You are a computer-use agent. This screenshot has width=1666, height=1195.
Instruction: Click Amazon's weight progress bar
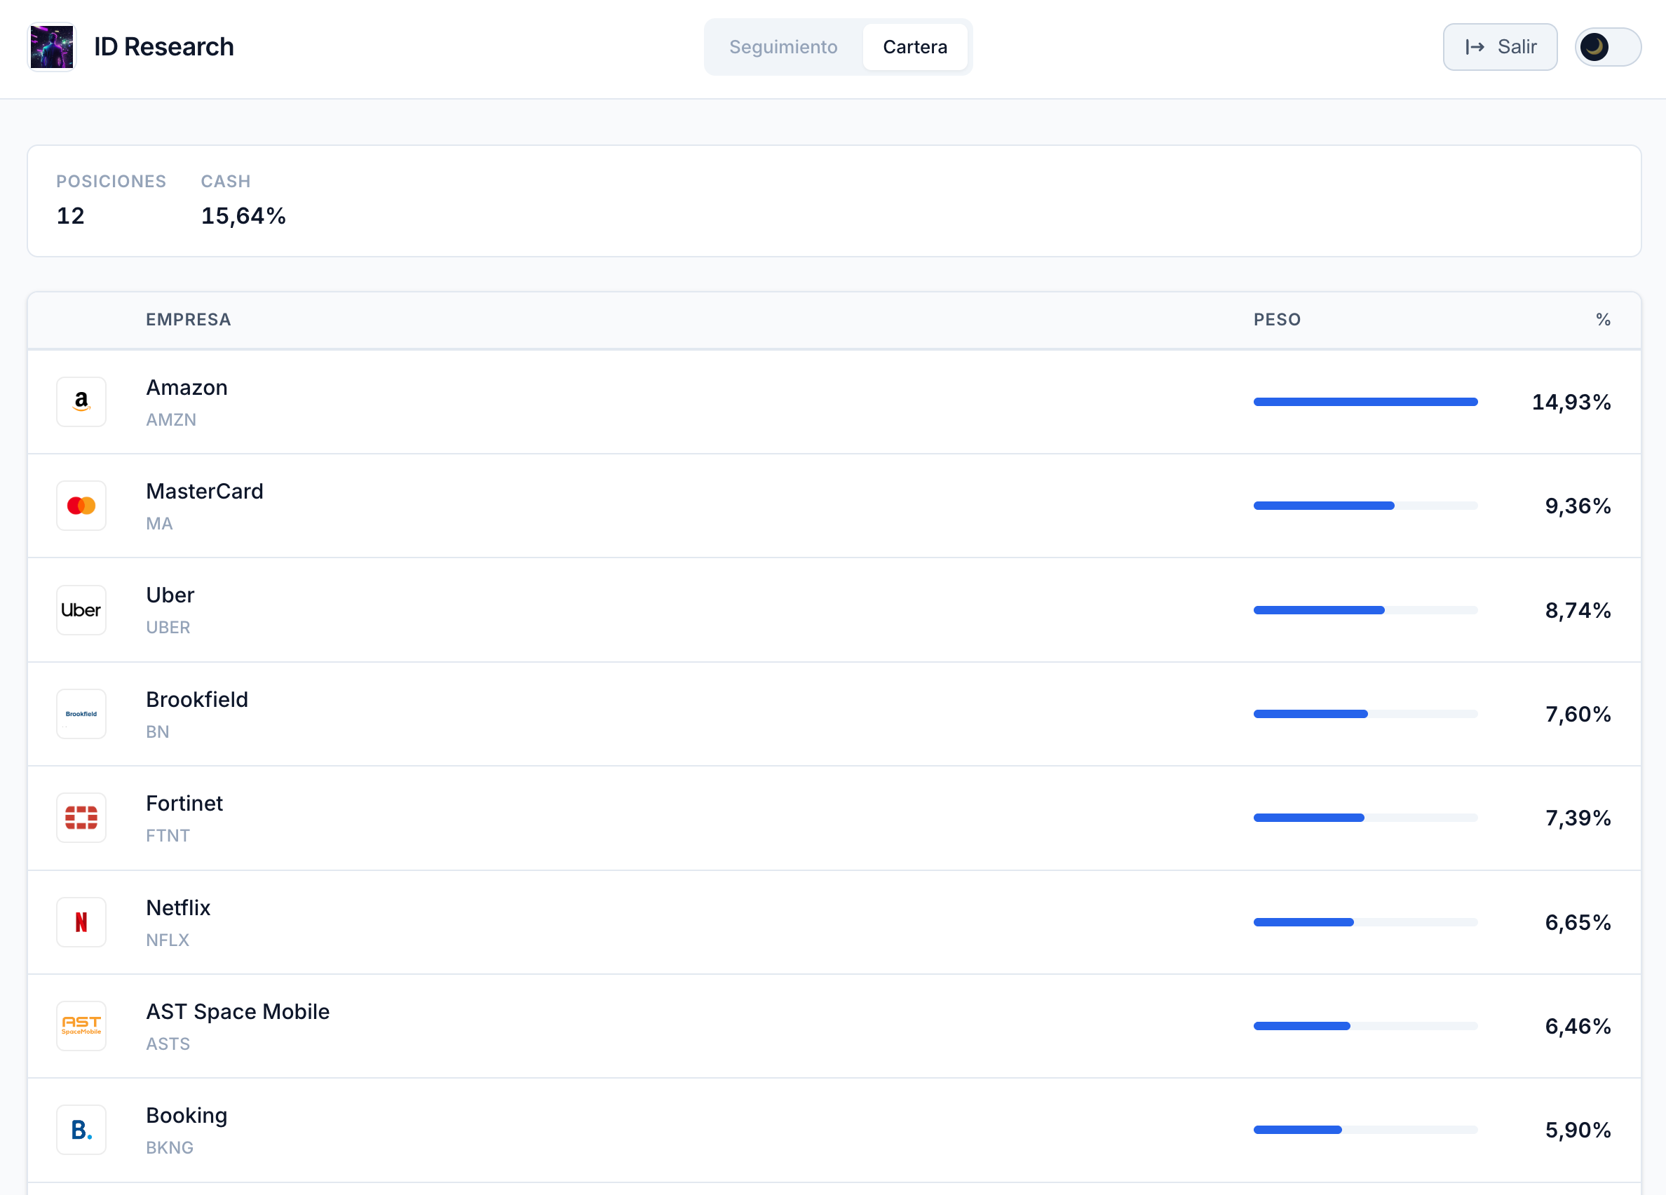coord(1364,402)
